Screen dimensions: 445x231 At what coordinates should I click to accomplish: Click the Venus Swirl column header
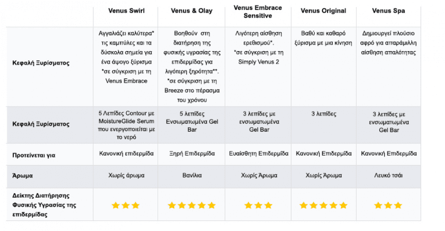pos(126,11)
